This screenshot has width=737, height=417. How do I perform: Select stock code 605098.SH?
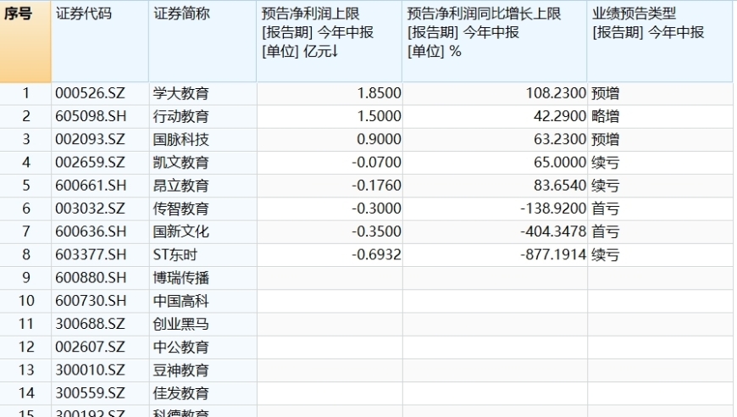(91, 116)
